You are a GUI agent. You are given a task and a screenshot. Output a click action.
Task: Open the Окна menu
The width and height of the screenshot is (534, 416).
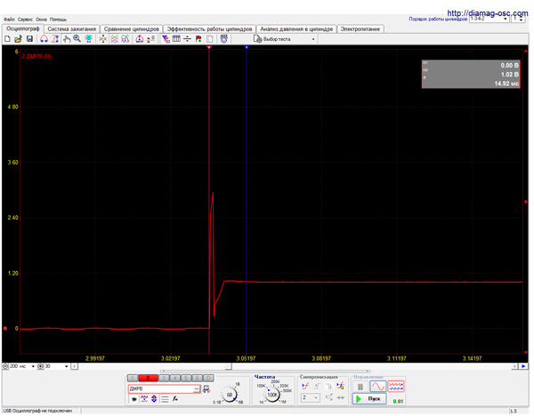41,20
